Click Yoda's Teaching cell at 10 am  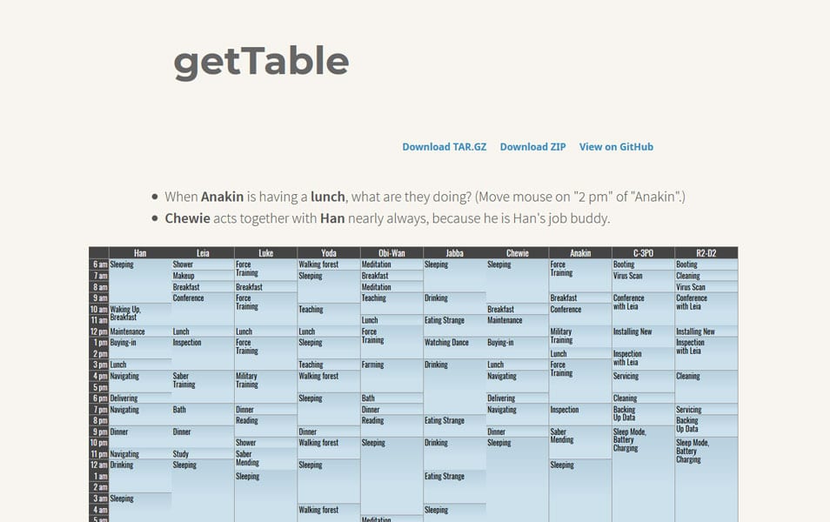coord(329,314)
